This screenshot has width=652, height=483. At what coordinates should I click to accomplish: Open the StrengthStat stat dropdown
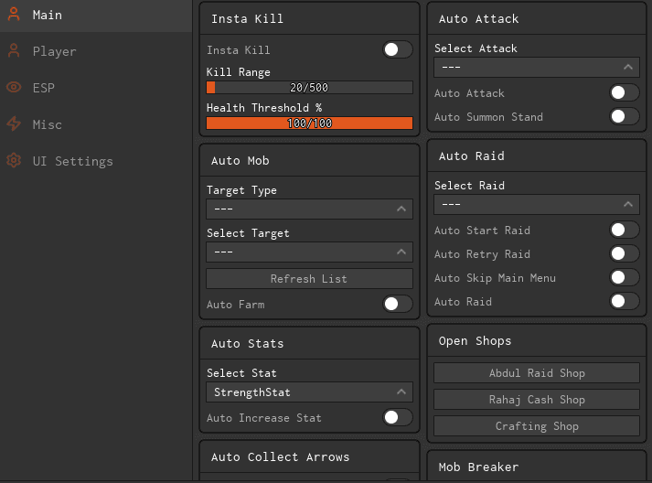[x=309, y=392]
